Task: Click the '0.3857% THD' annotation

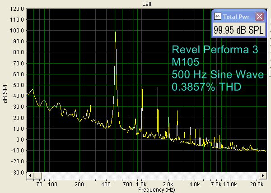Action: [206, 87]
